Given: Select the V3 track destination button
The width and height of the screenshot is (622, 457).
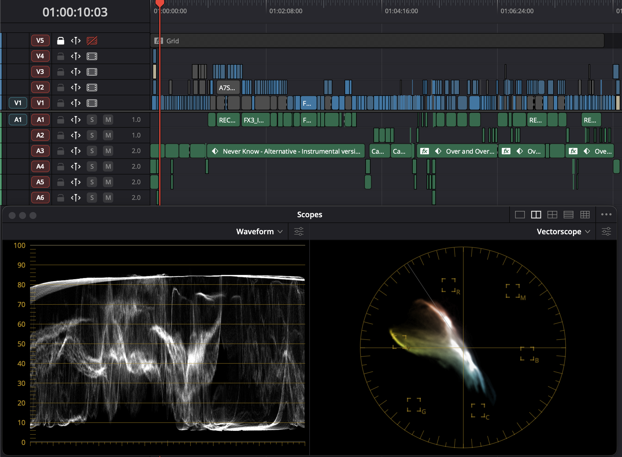Looking at the screenshot, I should coord(40,72).
